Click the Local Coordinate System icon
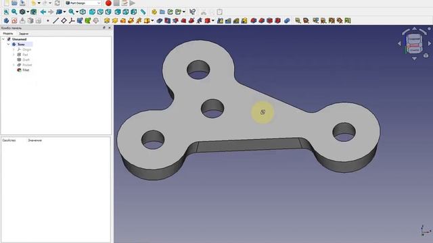Viewport: 433px width, 243px height. pyautogui.click(x=72, y=21)
